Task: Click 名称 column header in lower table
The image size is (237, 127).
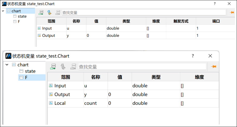Action: point(95,77)
